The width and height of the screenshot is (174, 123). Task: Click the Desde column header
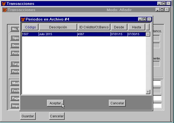pos(119,27)
